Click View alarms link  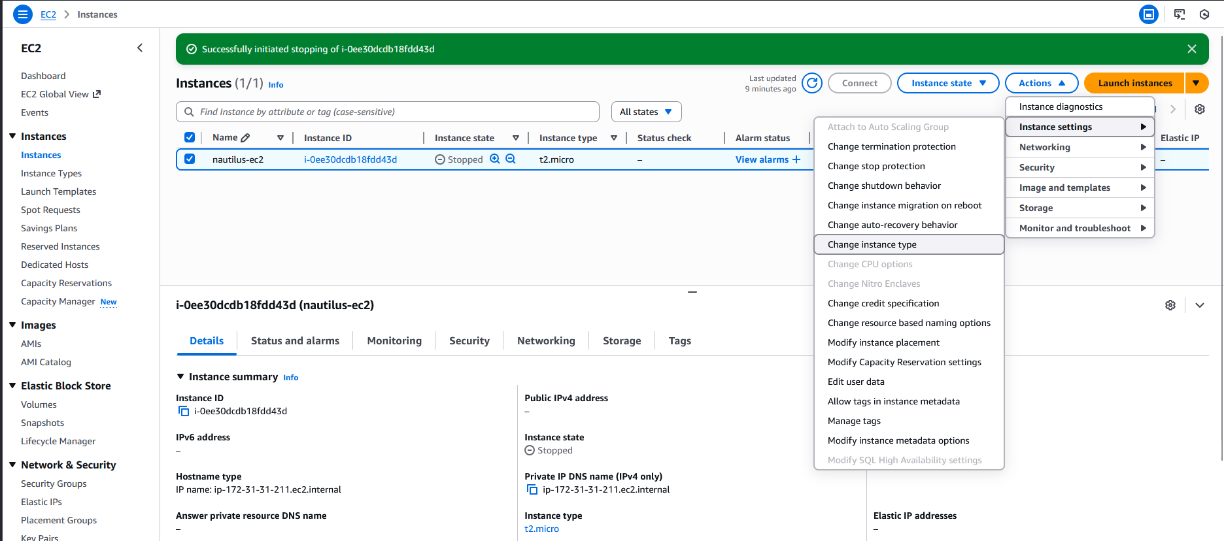point(768,159)
